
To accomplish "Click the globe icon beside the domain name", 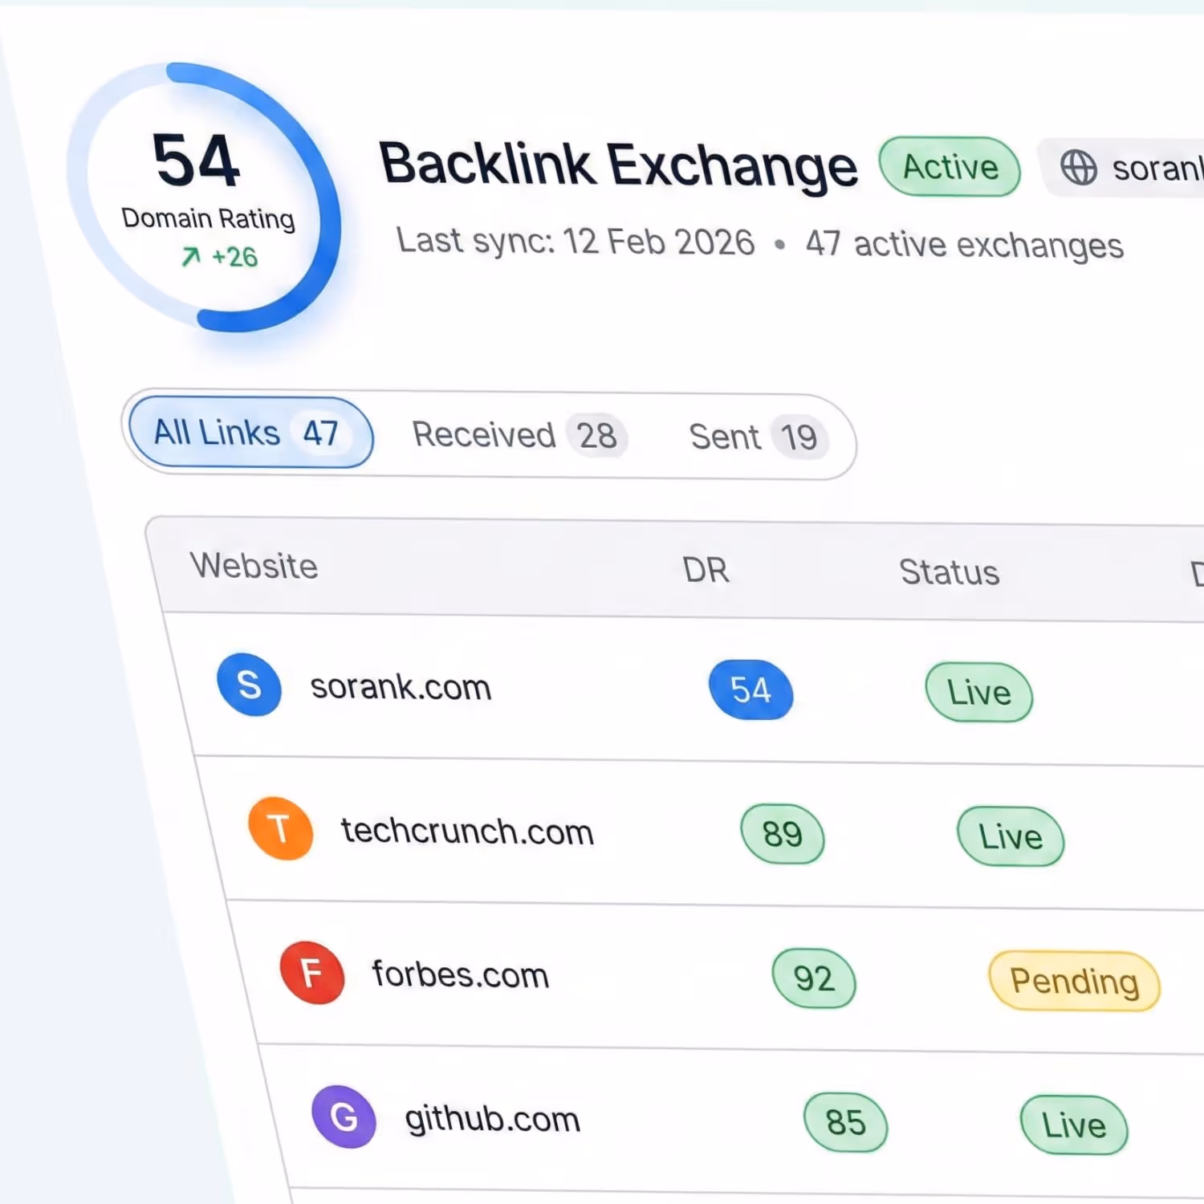I will [1080, 169].
